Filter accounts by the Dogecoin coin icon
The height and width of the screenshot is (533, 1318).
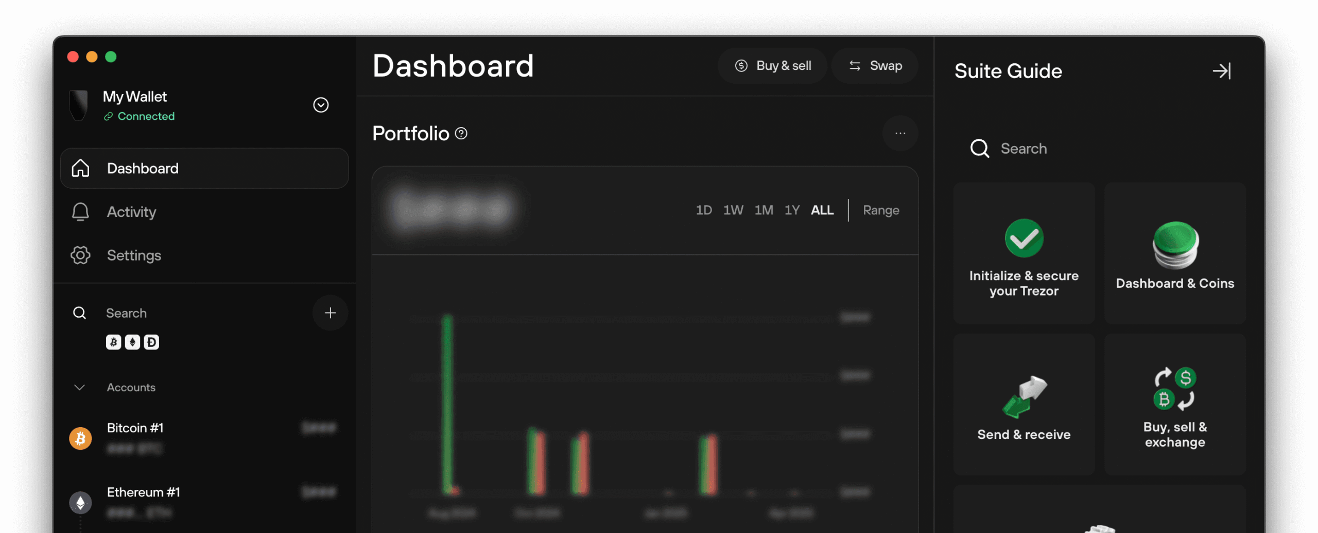[x=151, y=342]
